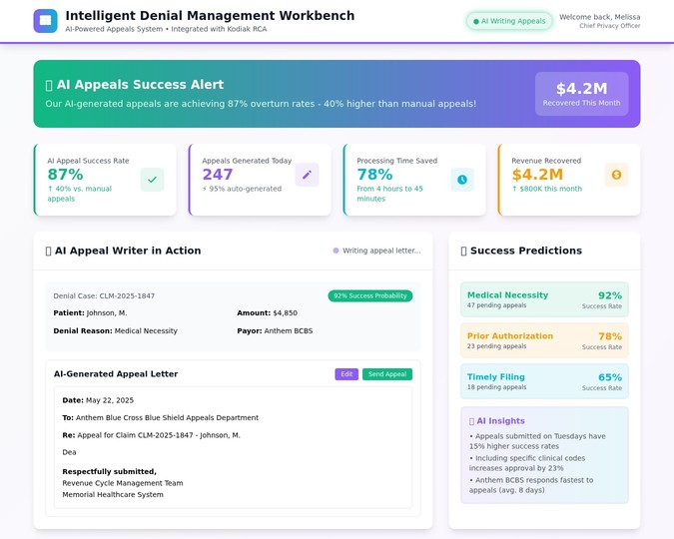Click the orange dollar icon on Revenue Recovered card
674x539 pixels.
(616, 175)
